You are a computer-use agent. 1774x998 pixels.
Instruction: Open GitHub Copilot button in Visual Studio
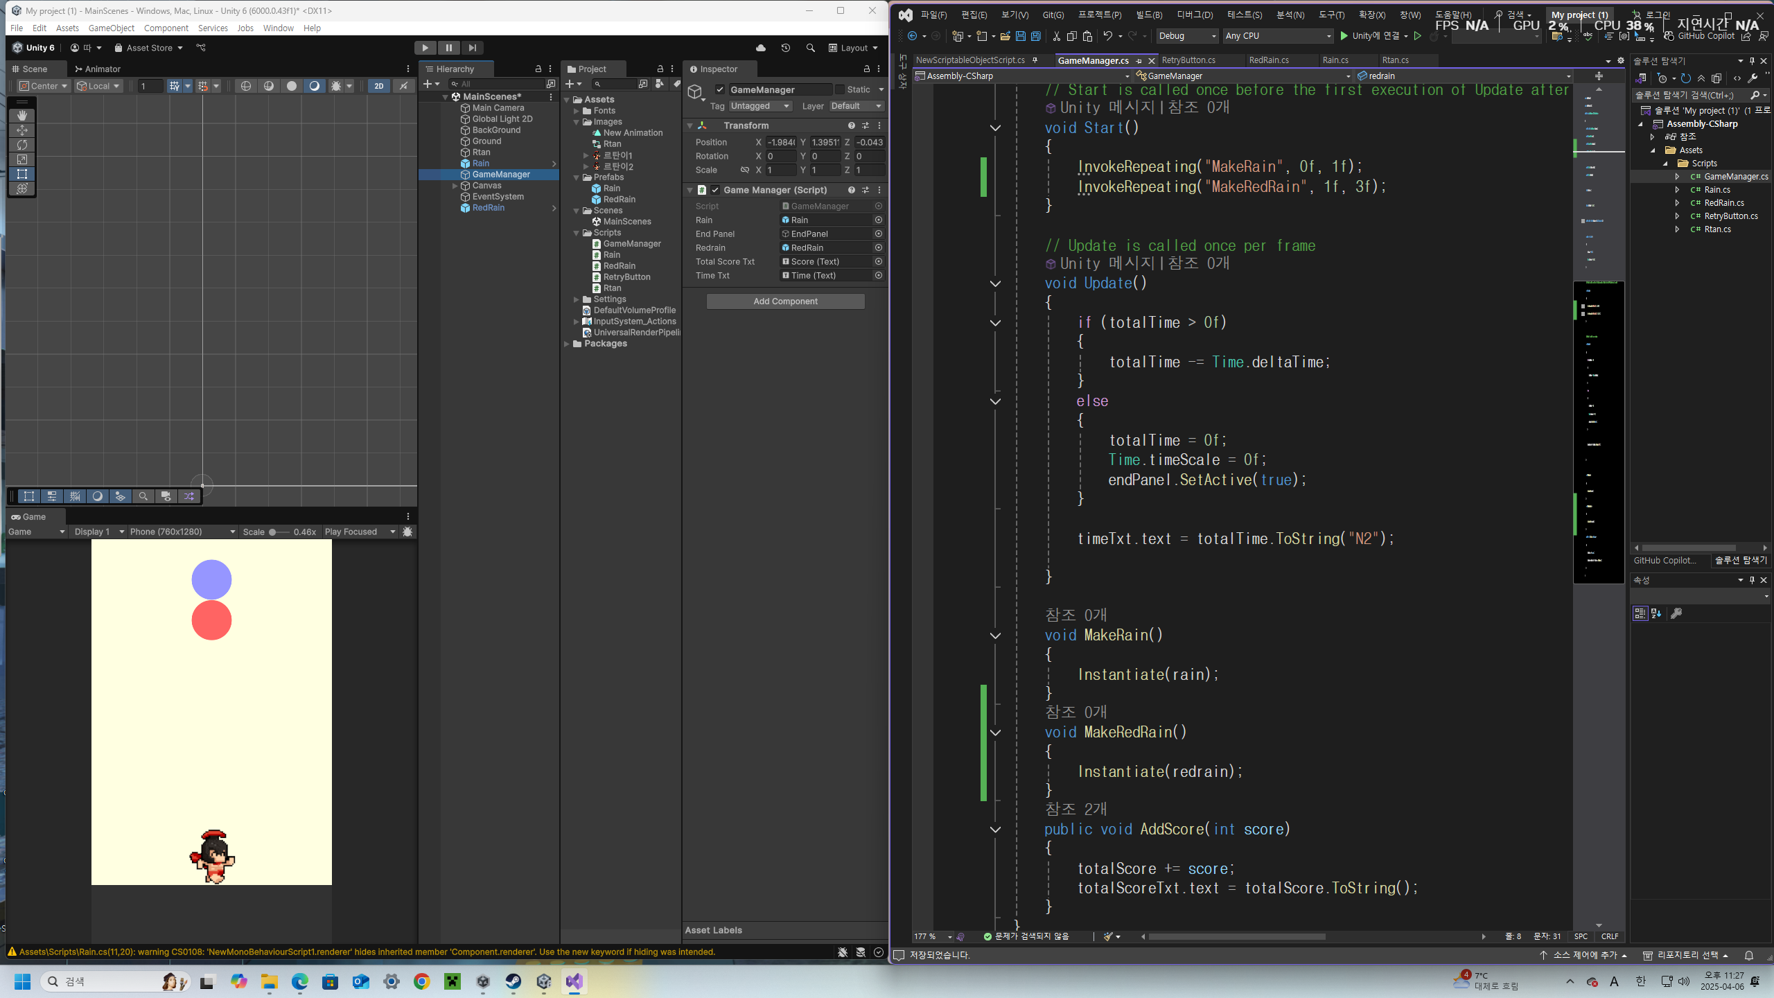coord(1700,36)
